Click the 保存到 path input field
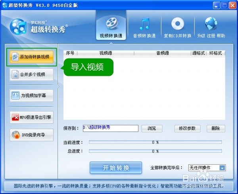This screenshot has width=238, height=194. [111, 128]
